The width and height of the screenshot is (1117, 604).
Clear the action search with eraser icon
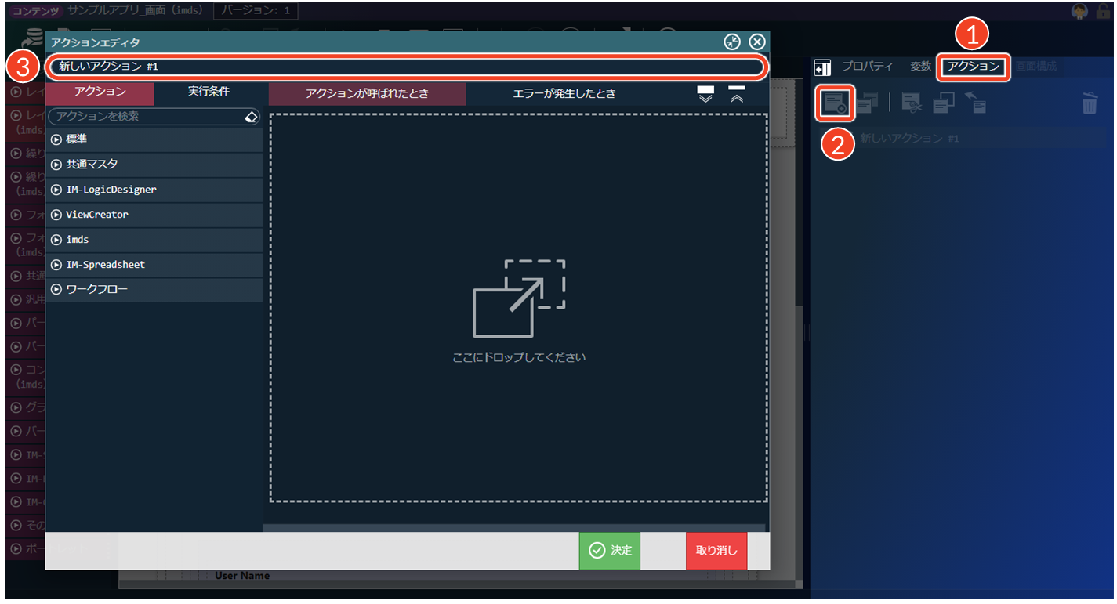tap(250, 116)
